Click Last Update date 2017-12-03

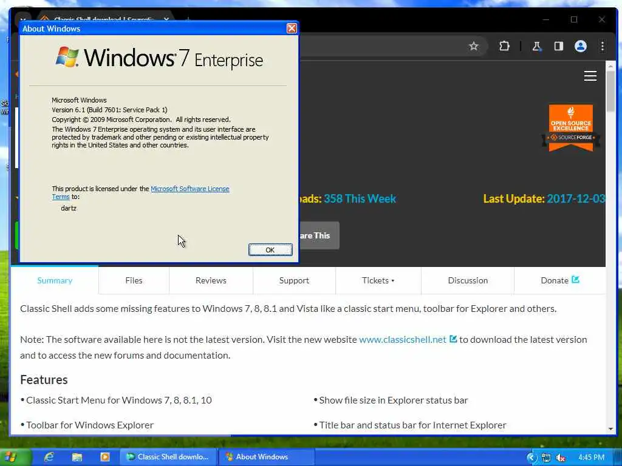pos(576,198)
